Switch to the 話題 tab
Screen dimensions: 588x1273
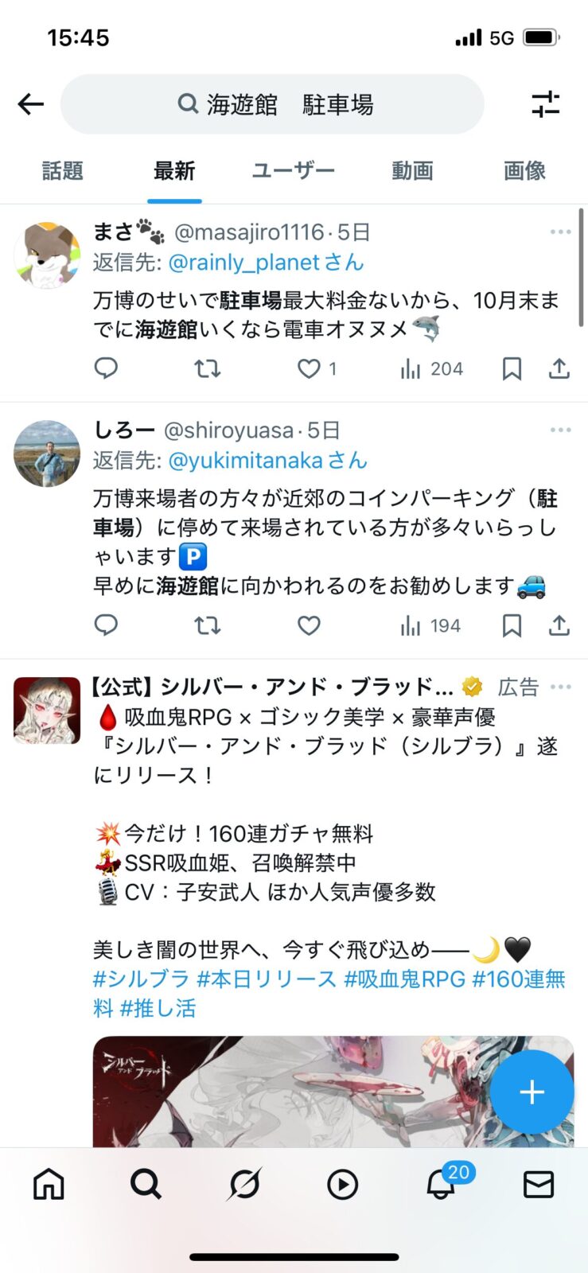click(x=63, y=170)
